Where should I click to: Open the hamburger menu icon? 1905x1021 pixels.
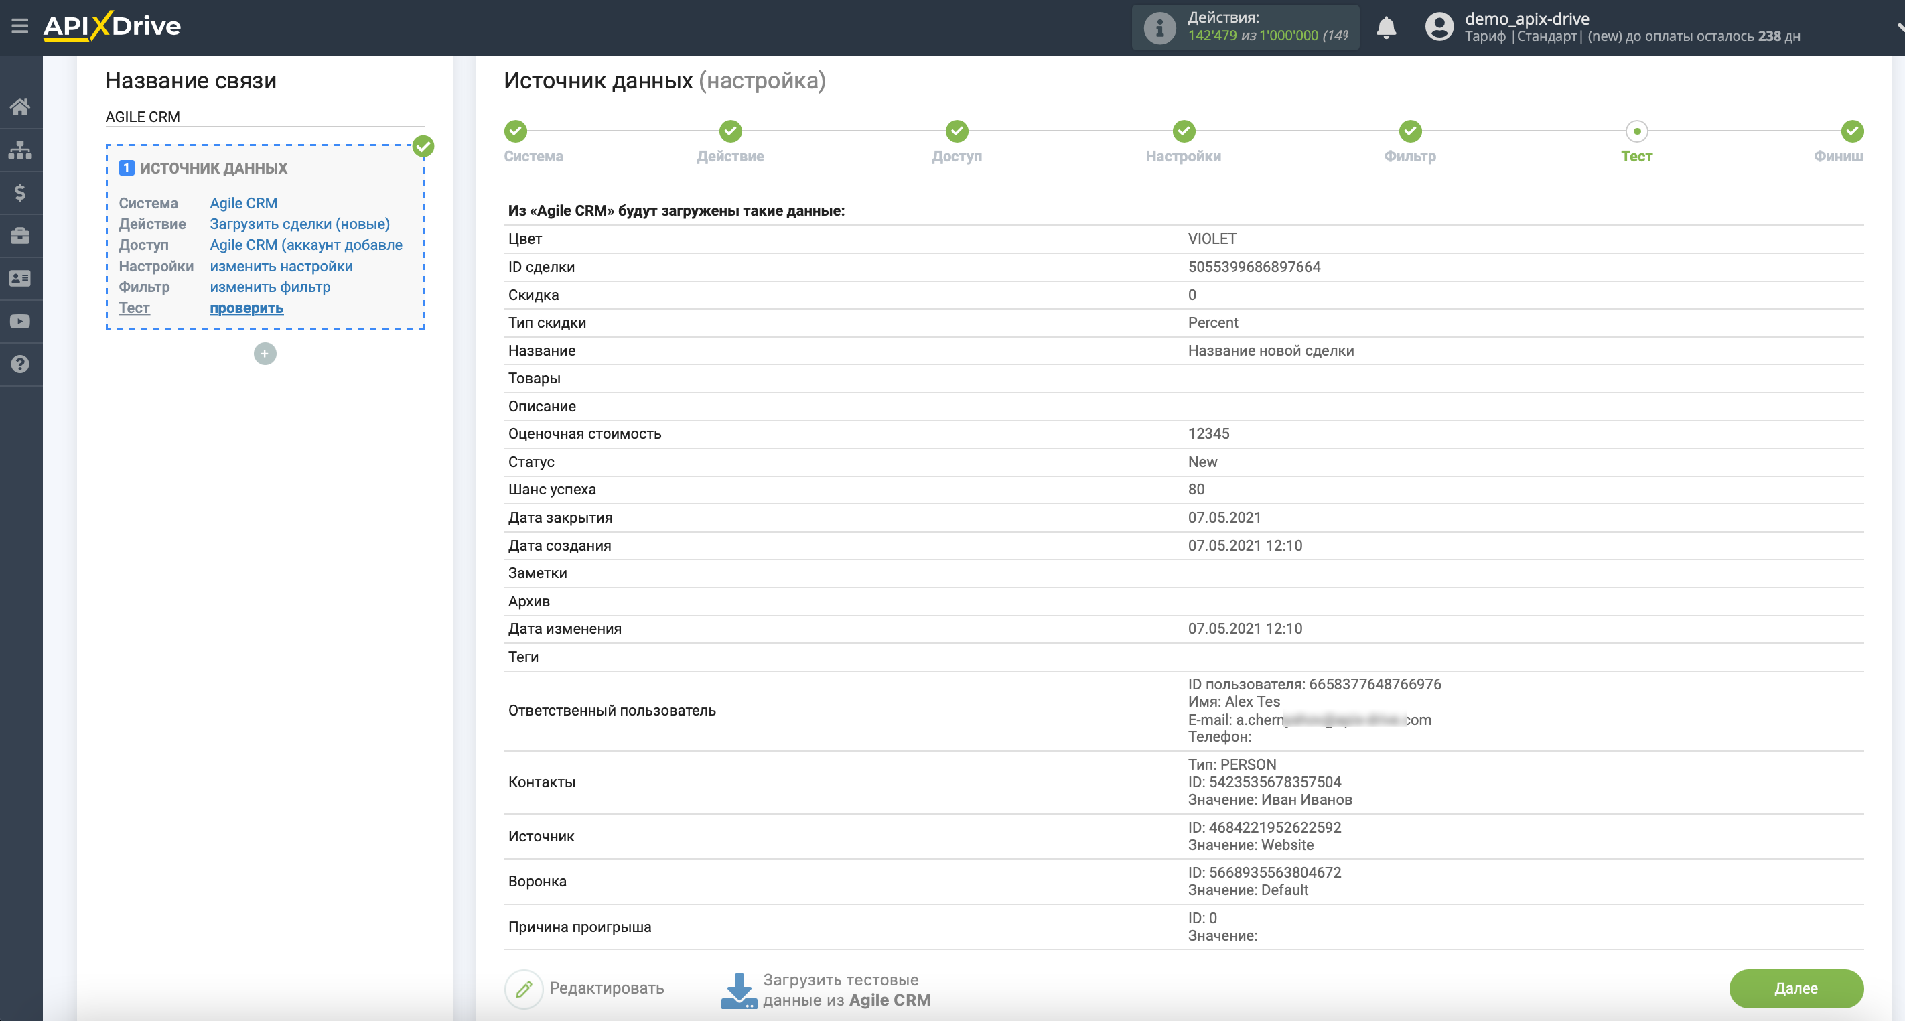(20, 27)
